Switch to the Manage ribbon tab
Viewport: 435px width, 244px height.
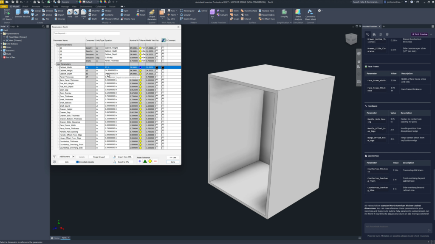point(65,6)
